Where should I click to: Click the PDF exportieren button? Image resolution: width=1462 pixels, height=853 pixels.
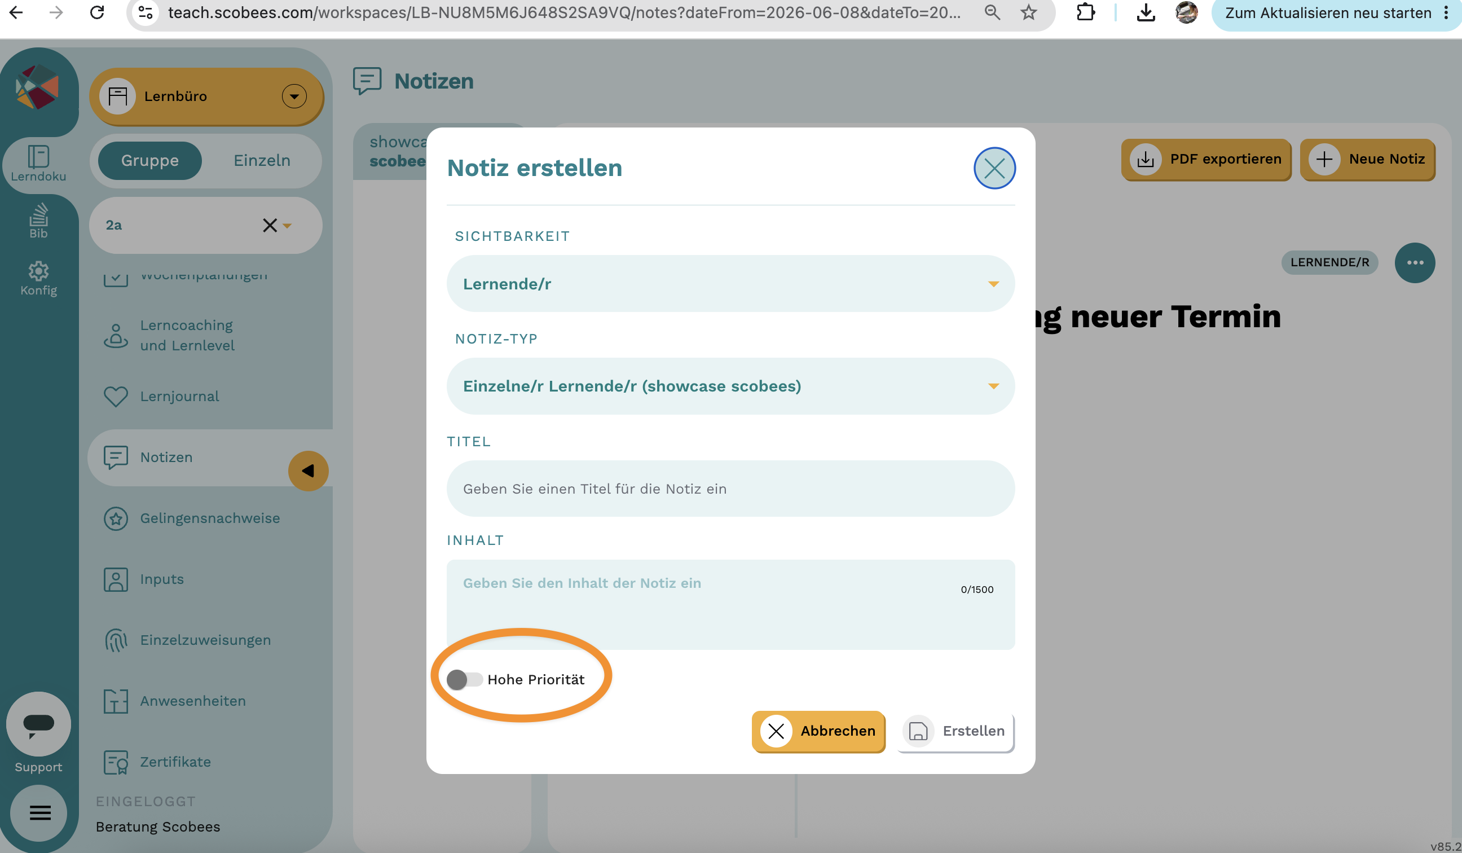[1206, 159]
